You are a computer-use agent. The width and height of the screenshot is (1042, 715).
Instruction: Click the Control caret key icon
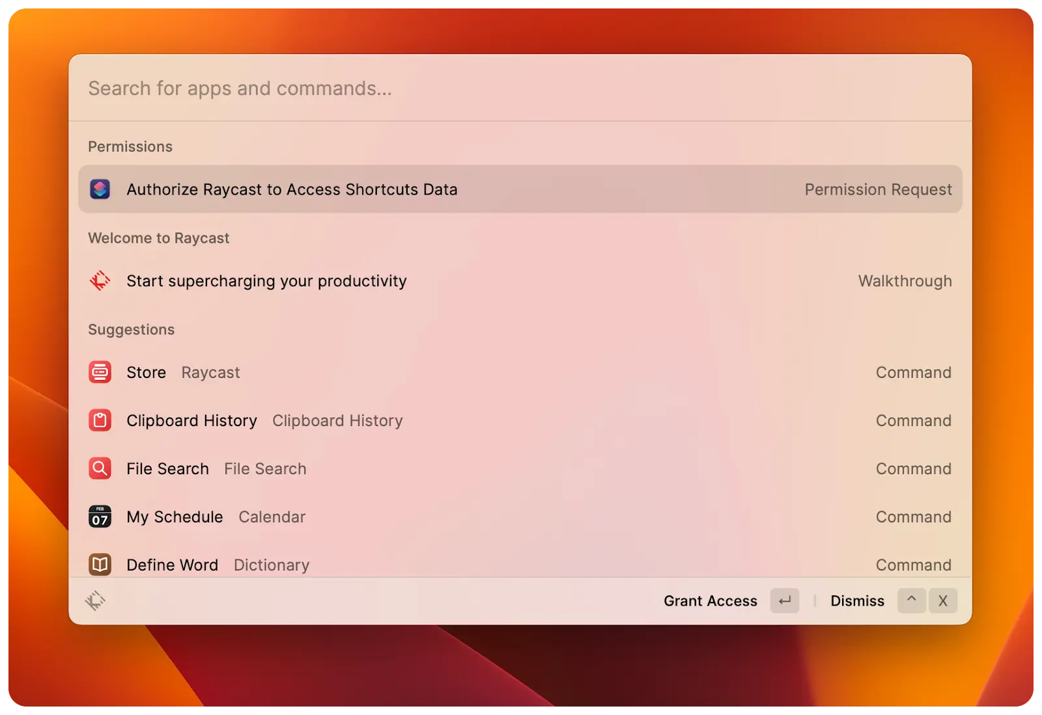pos(912,600)
